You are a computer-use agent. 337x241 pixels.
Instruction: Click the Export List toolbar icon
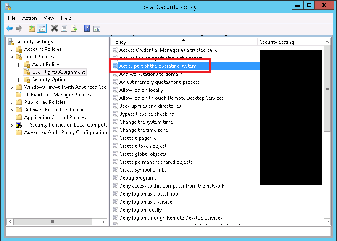tap(74, 29)
